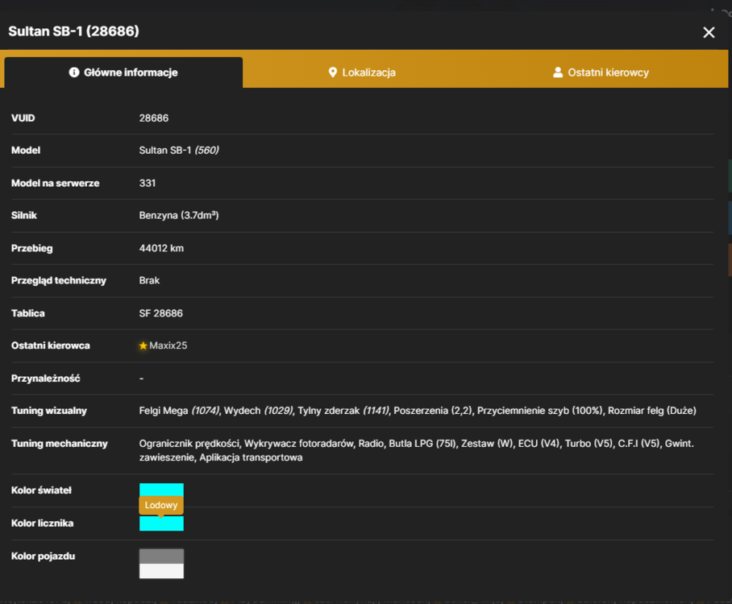This screenshot has width=732, height=604.
Task: Click the cyan Kolor licznika swatch
Action: pyautogui.click(x=161, y=523)
